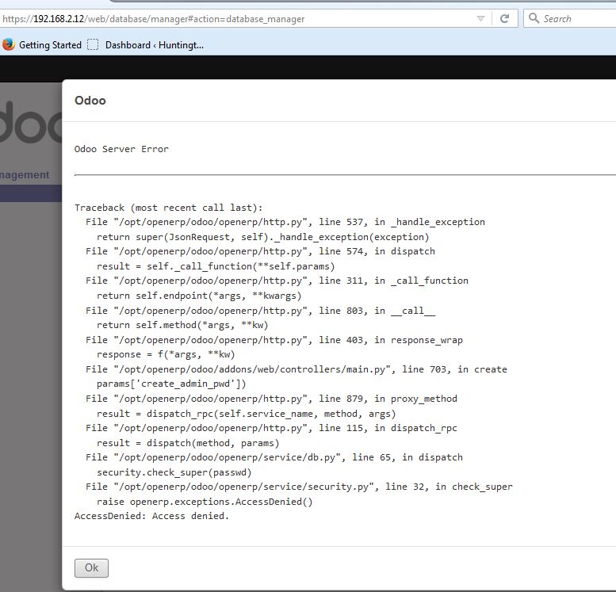Focus the address bar showing 192.168.2.12

(x=238, y=18)
